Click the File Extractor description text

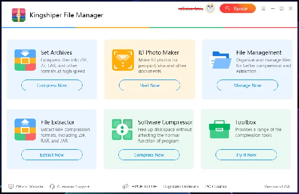pos(65,135)
